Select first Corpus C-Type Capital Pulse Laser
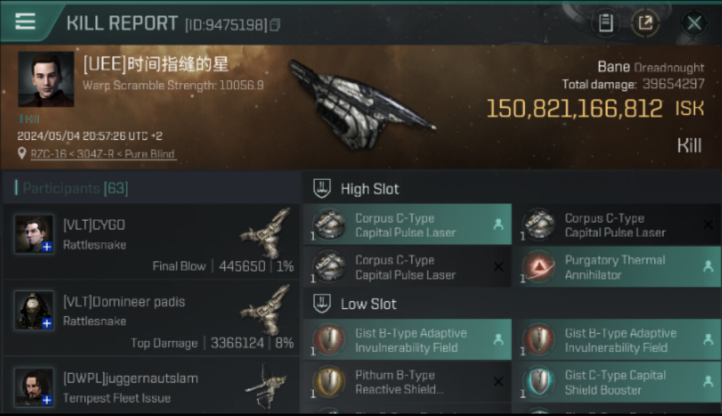 pos(407,225)
